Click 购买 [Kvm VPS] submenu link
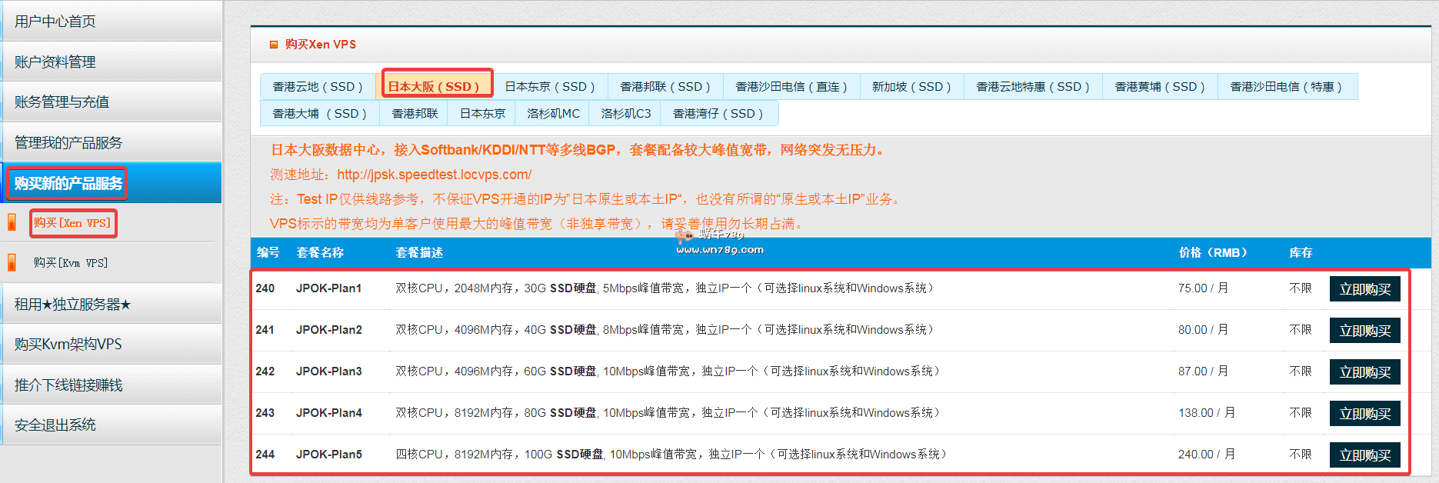 71,262
